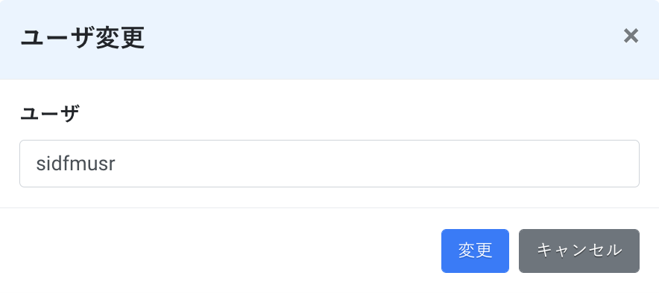Click the gray キャンセル button

click(579, 251)
